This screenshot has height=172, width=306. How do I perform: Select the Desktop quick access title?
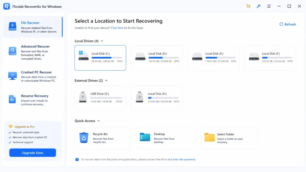159,134
